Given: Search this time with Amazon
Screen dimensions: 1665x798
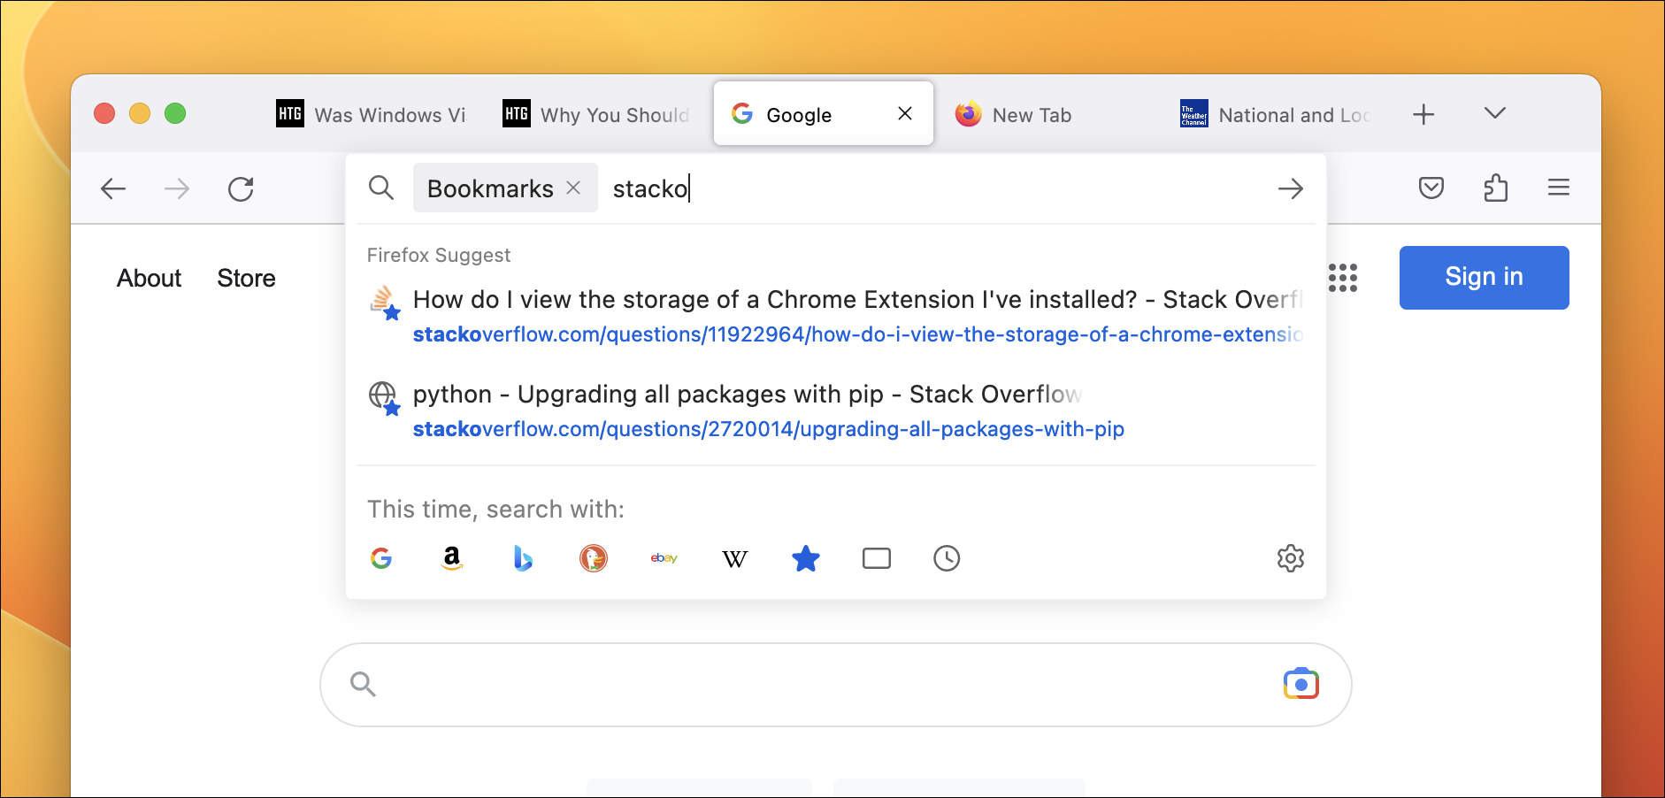Looking at the screenshot, I should 452,558.
